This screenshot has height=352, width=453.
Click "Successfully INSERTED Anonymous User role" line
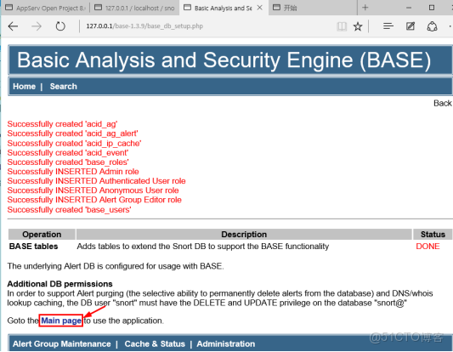(x=93, y=190)
